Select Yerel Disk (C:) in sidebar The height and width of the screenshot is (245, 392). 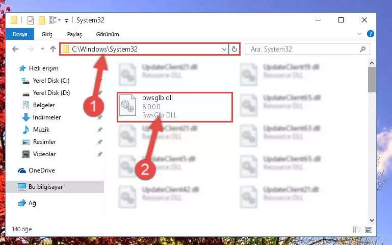click(x=51, y=81)
